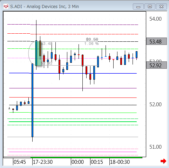The image size is (169, 168).
Task: Click the $0.56 measurement label
Action: coord(92,39)
